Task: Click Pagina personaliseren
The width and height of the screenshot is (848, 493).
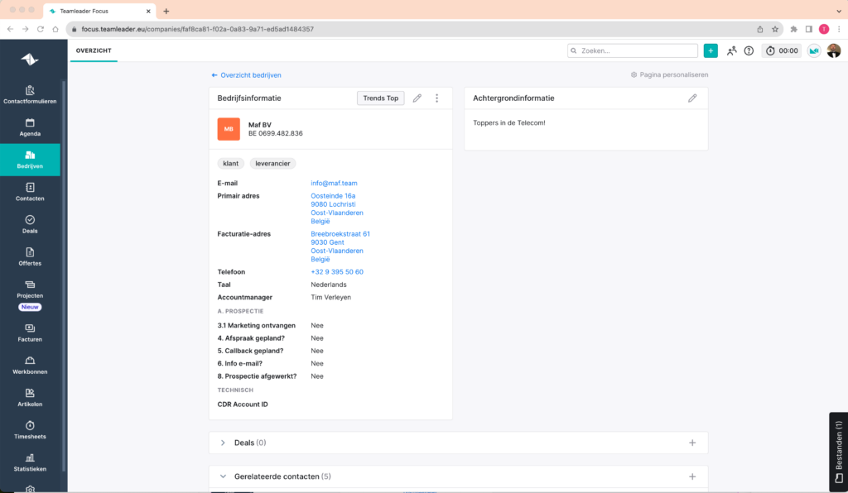Action: click(x=669, y=74)
